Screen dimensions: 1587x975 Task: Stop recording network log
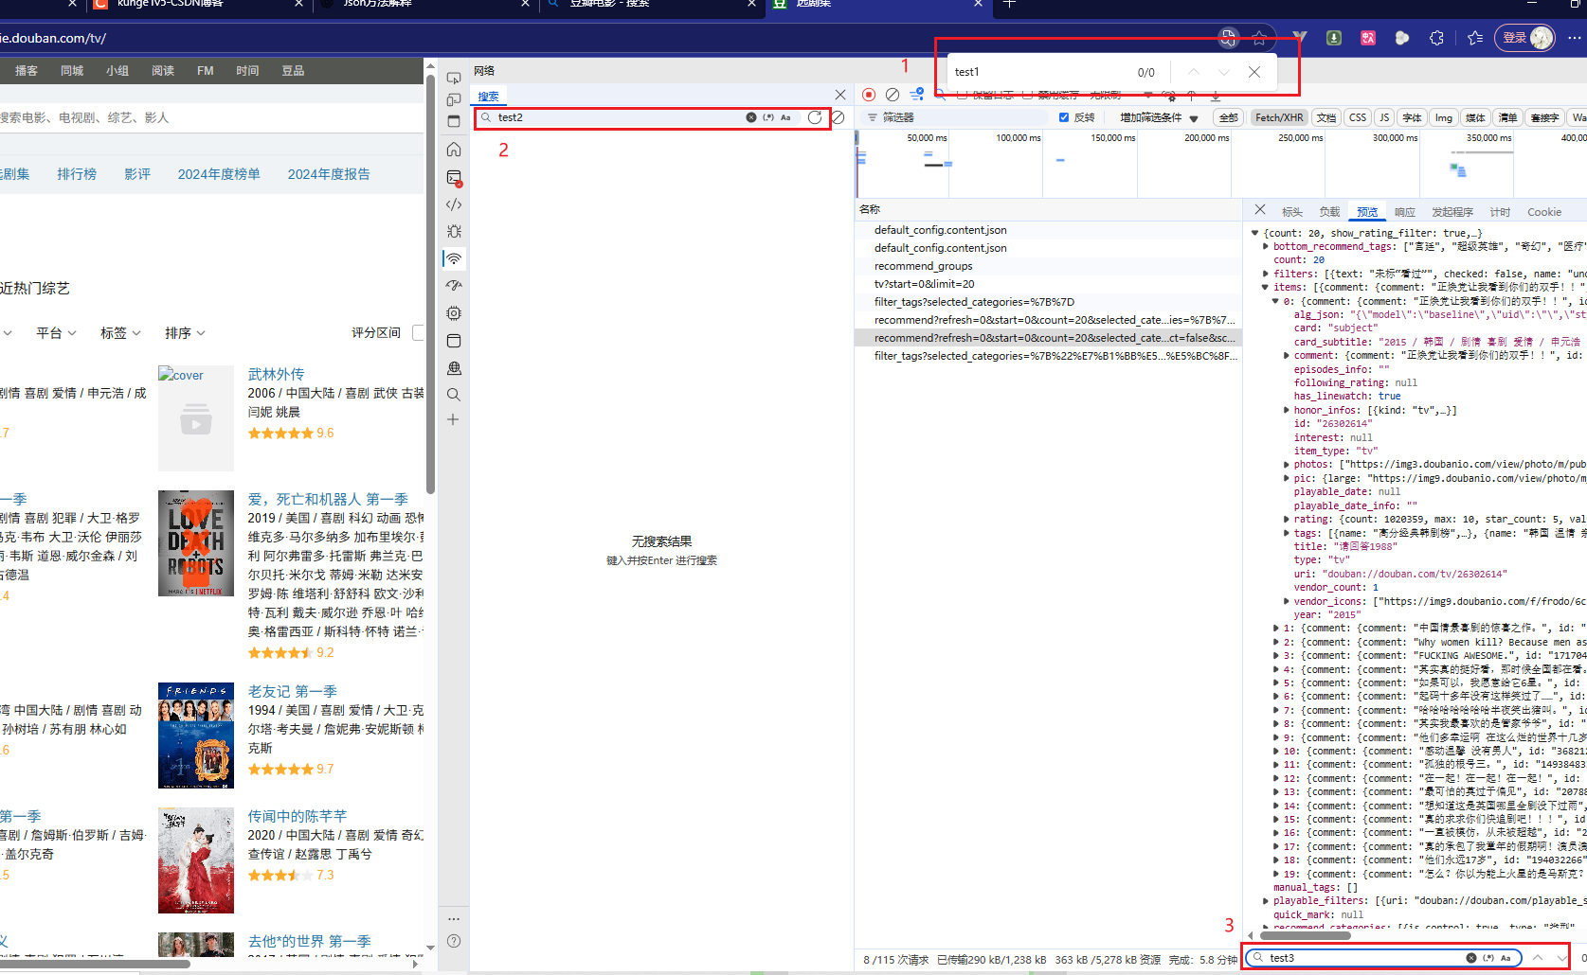(869, 95)
